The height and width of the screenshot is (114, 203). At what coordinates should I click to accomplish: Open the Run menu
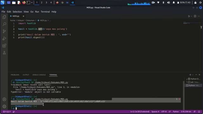[x=37, y=12]
